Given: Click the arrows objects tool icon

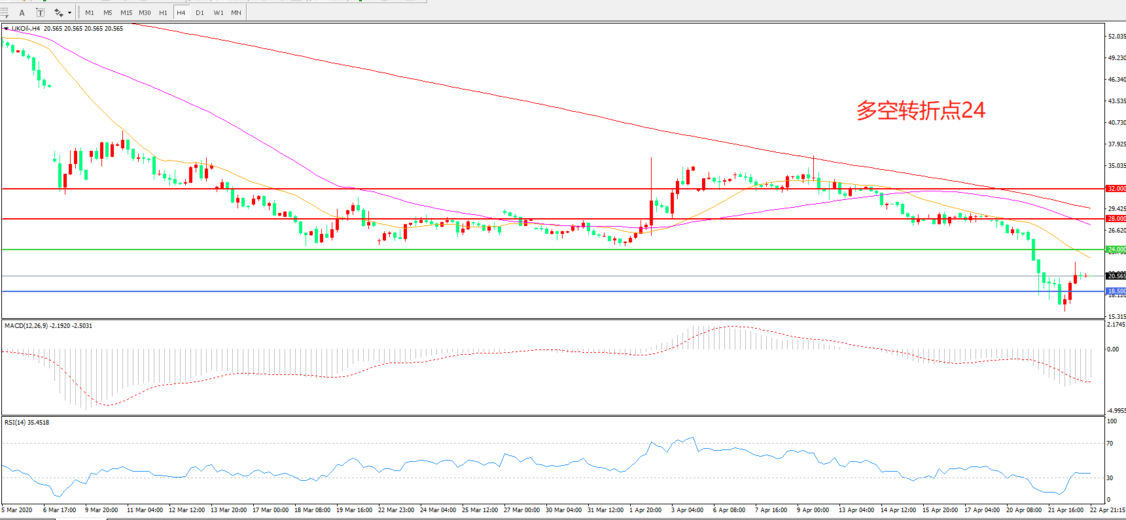Looking at the screenshot, I should [58, 12].
